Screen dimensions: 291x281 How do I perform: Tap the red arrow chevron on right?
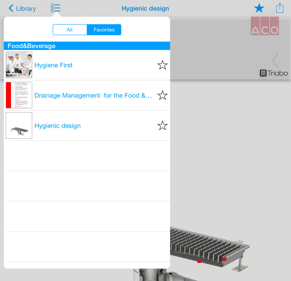[x=275, y=60]
